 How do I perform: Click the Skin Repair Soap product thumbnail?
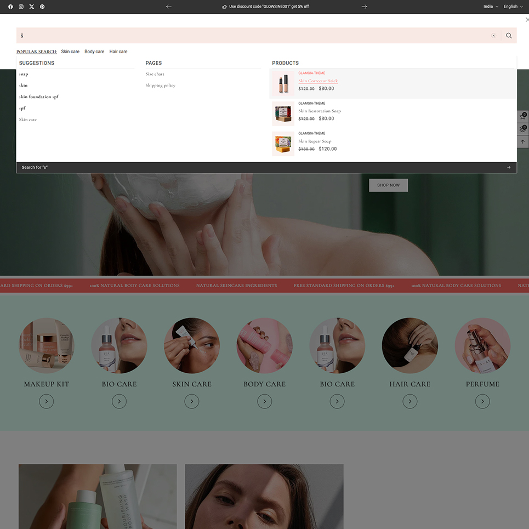[283, 144]
